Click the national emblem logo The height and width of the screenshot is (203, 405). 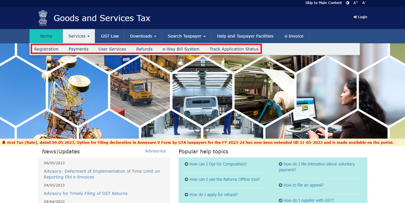coord(43,18)
